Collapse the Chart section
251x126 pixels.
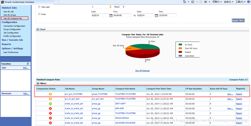38,29
